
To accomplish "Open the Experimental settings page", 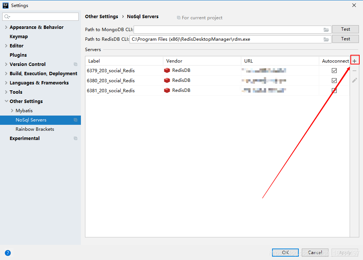I will point(25,139).
